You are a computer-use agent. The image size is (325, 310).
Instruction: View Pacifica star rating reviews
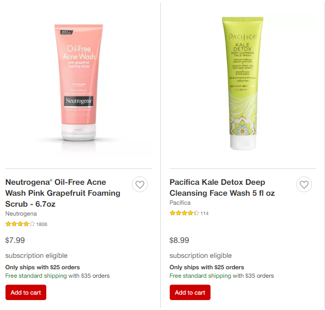(184, 213)
